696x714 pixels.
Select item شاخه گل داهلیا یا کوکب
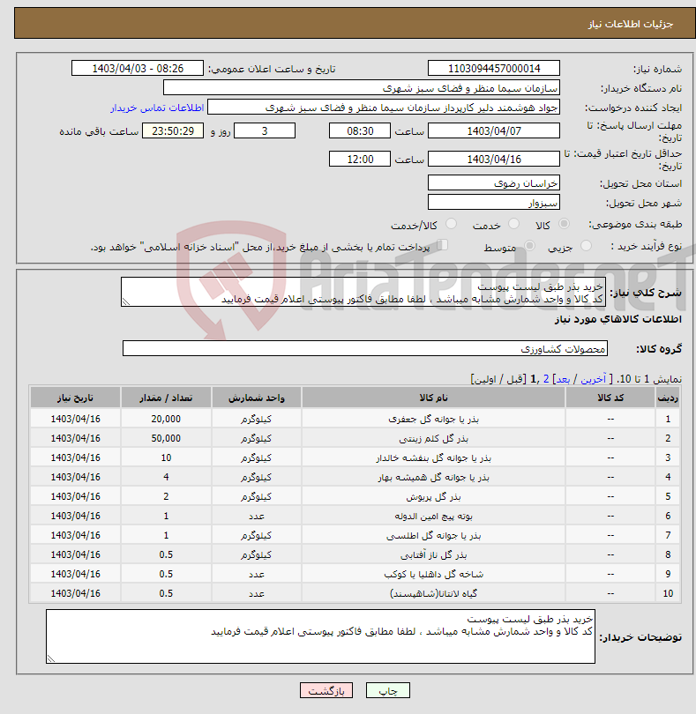433,574
